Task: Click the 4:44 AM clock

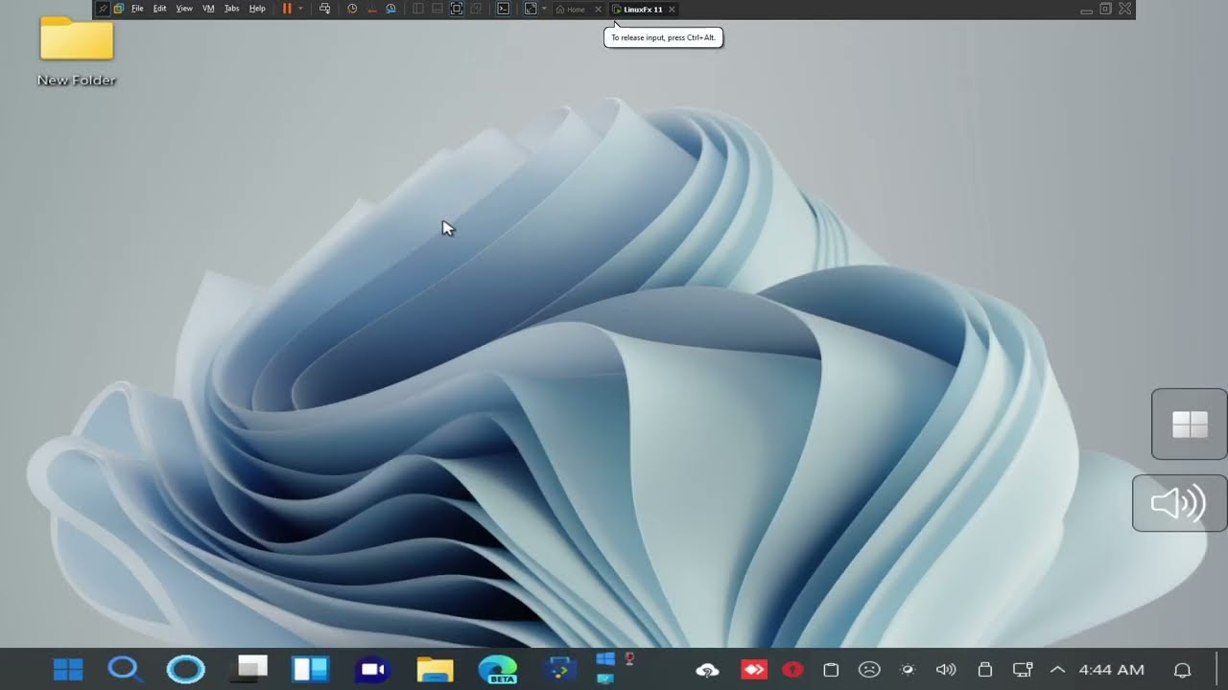Action: click(x=1112, y=670)
